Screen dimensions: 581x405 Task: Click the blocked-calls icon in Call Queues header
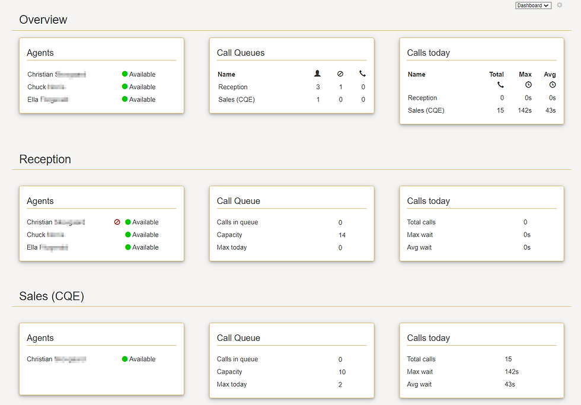click(340, 74)
